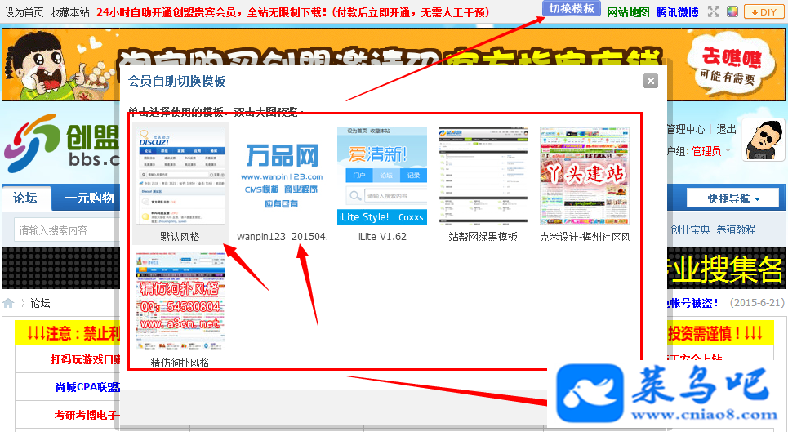Toggle widescreen layout icon
The width and height of the screenshot is (788, 432).
point(714,11)
